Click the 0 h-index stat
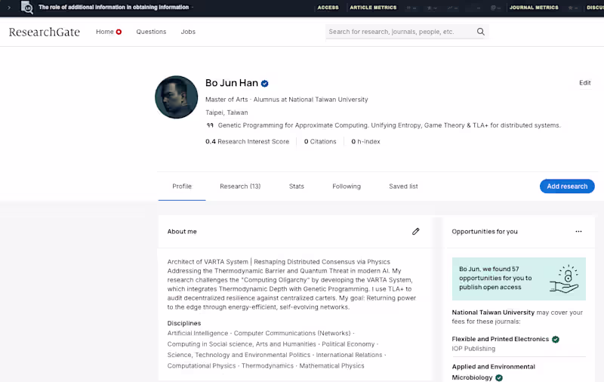 365,141
